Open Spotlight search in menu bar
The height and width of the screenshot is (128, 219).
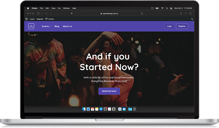[167, 8]
